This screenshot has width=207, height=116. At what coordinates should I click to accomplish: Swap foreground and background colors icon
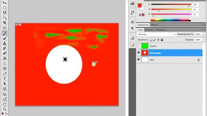click(x=6, y=113)
